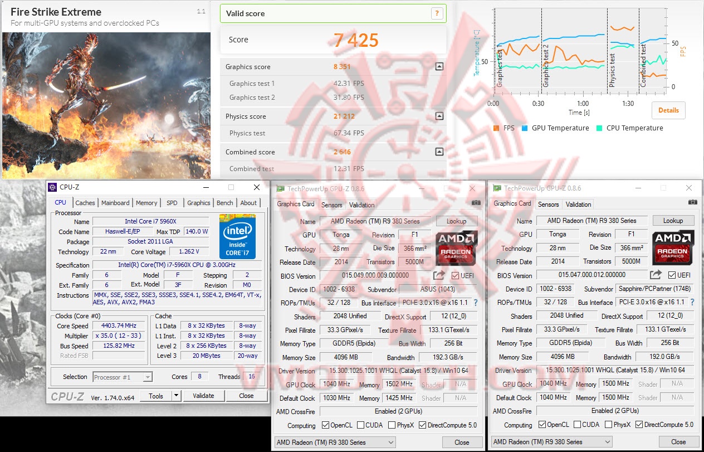Open the GPU selector dropdown in left GPU-Z
This screenshot has height=452, width=704.
pyautogui.click(x=335, y=443)
